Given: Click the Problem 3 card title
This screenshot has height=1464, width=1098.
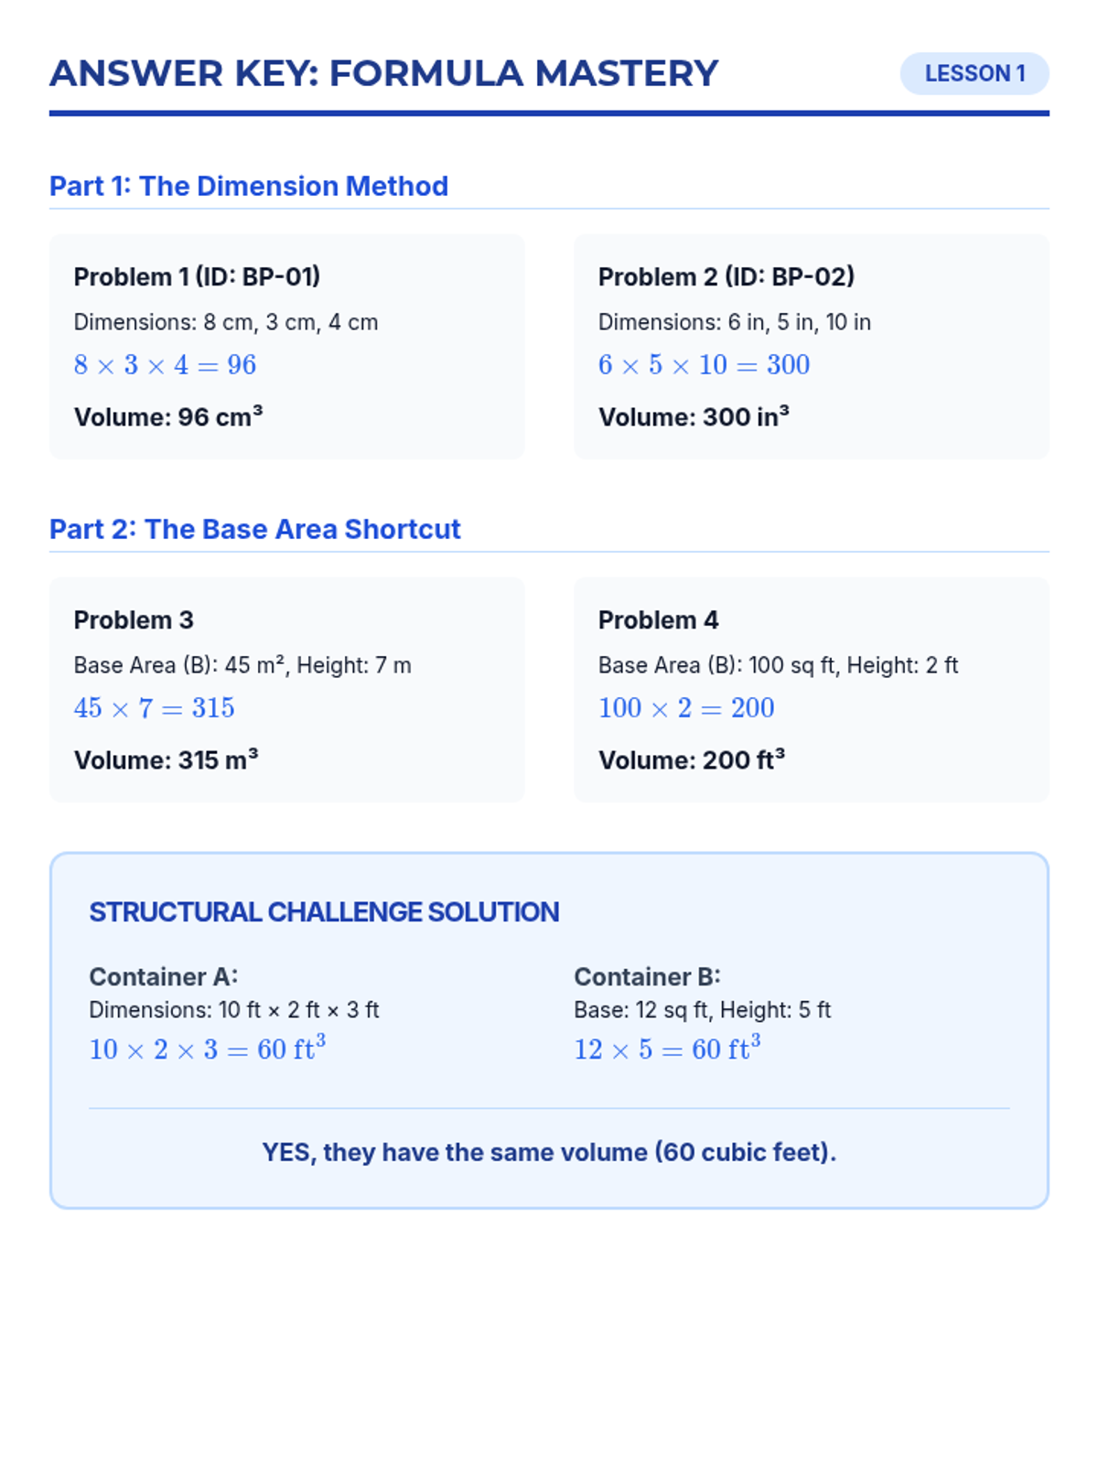Looking at the screenshot, I should (134, 619).
